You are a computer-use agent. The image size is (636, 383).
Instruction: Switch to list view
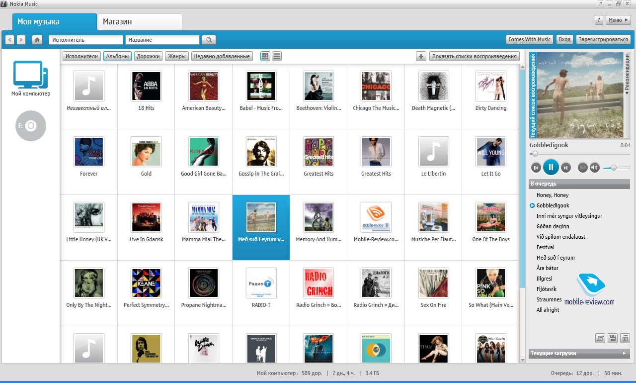(277, 56)
